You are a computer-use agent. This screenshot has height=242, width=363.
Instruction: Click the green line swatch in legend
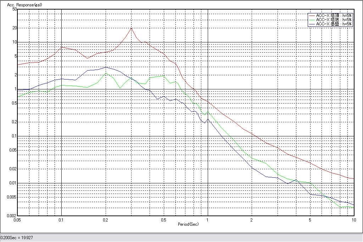tap(312, 20)
